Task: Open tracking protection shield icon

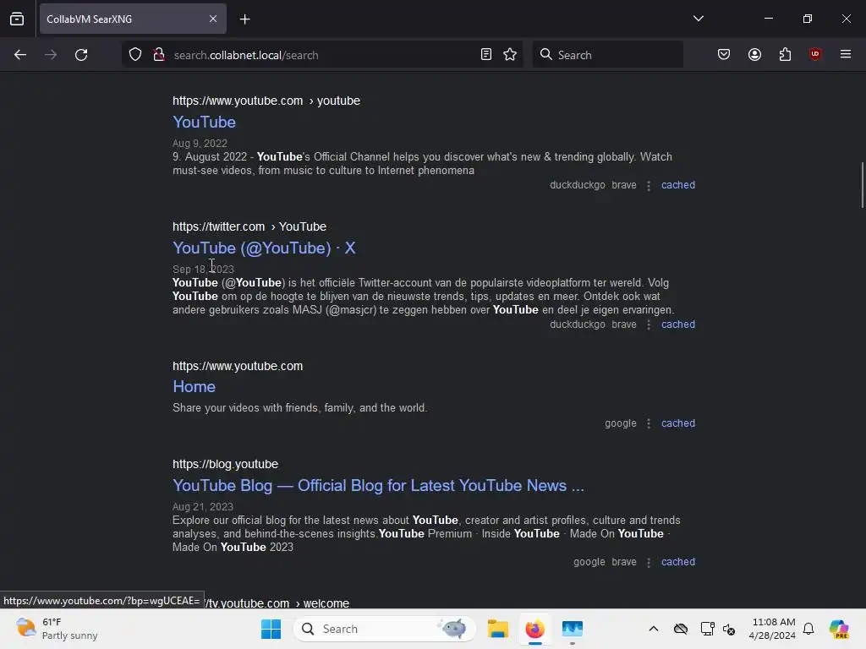Action: 135,55
